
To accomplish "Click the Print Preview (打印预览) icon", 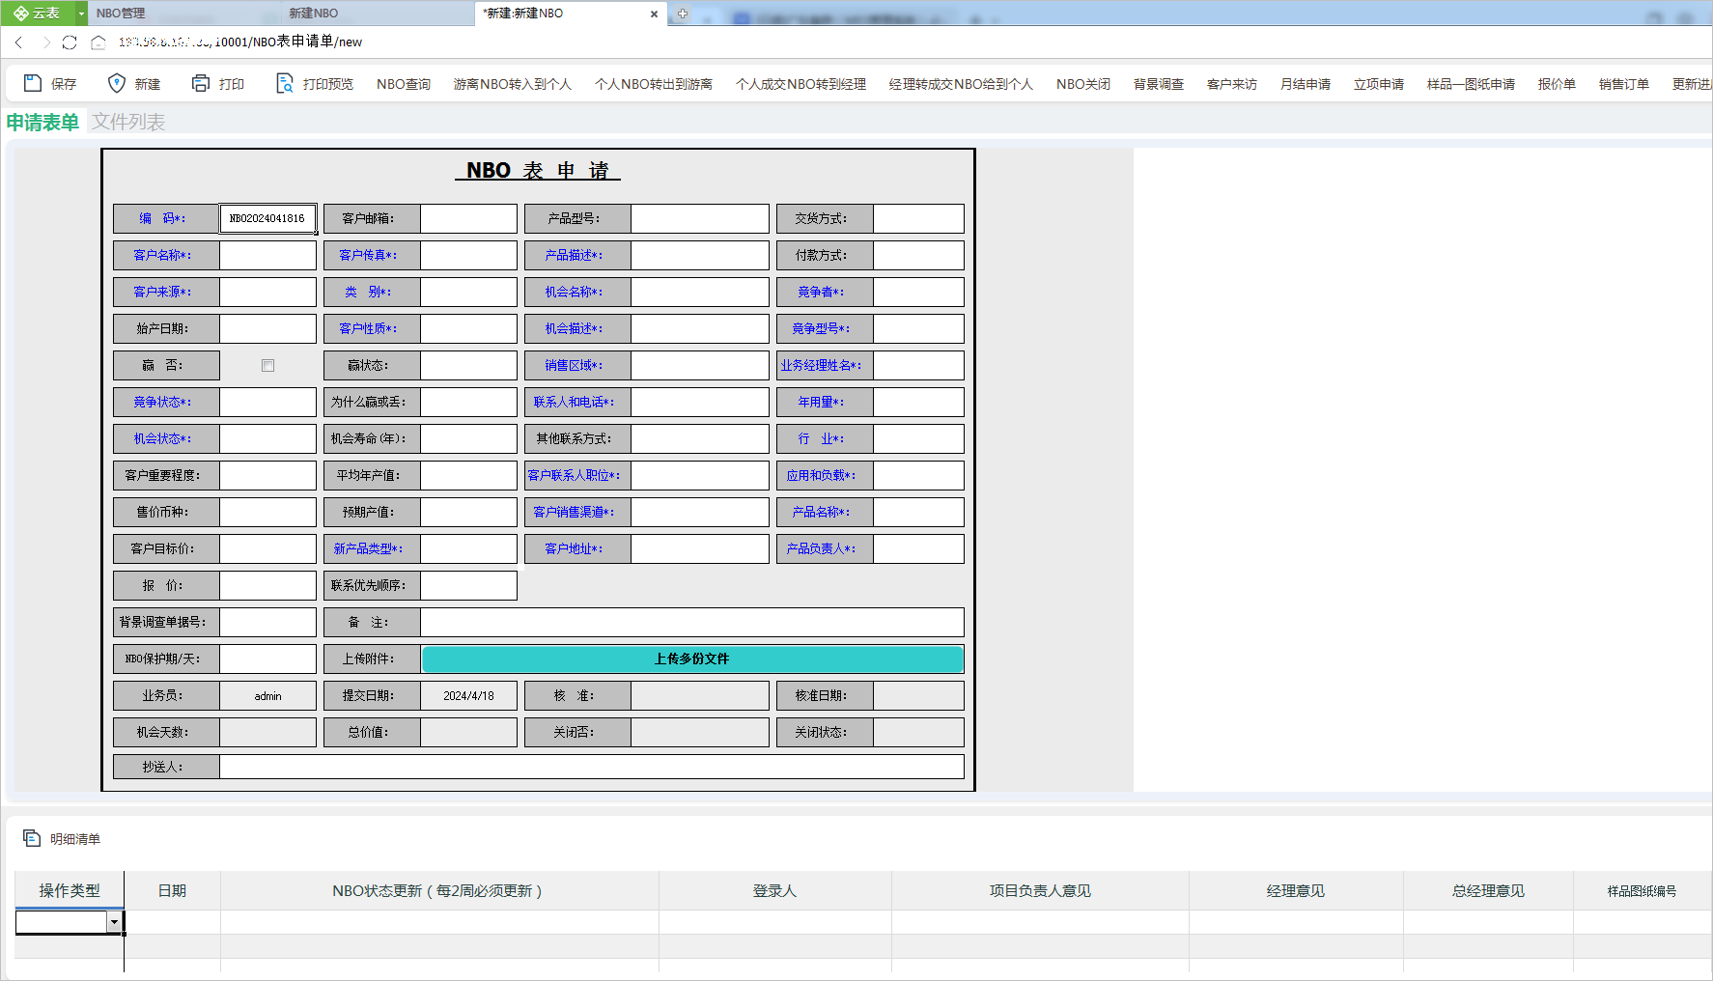I will pos(285,83).
